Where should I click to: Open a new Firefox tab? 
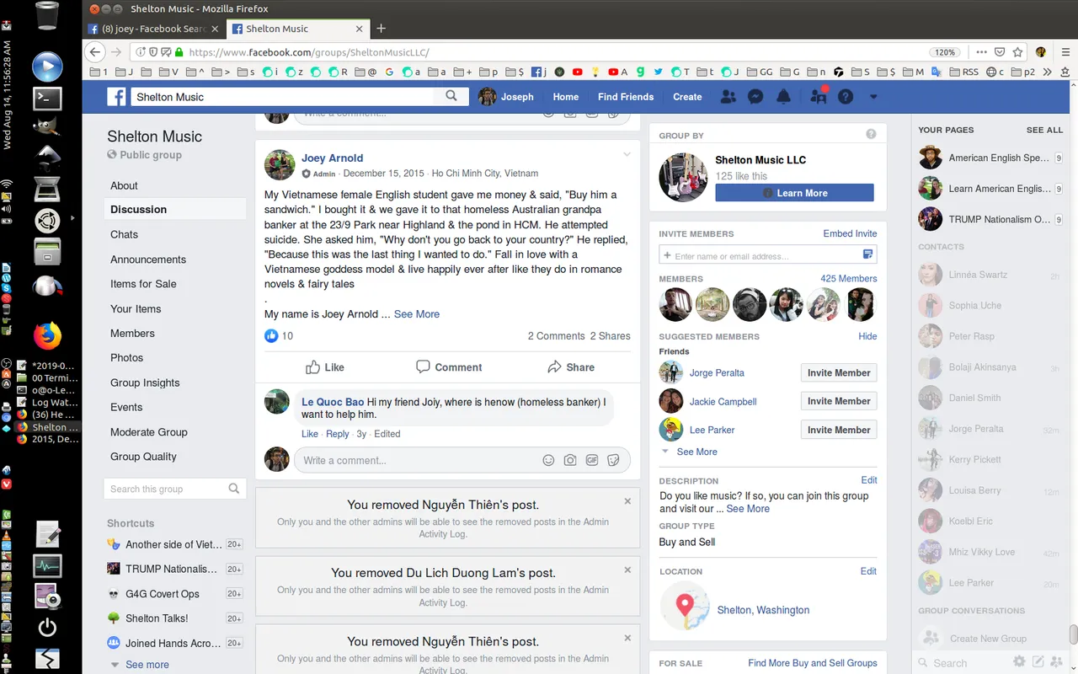(381, 29)
